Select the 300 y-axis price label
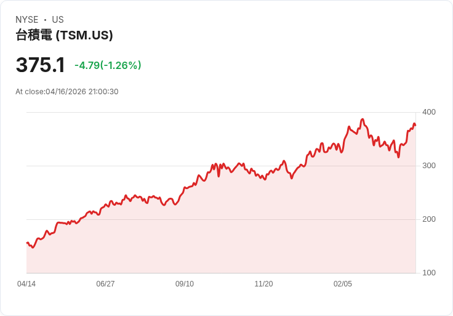 coord(429,166)
